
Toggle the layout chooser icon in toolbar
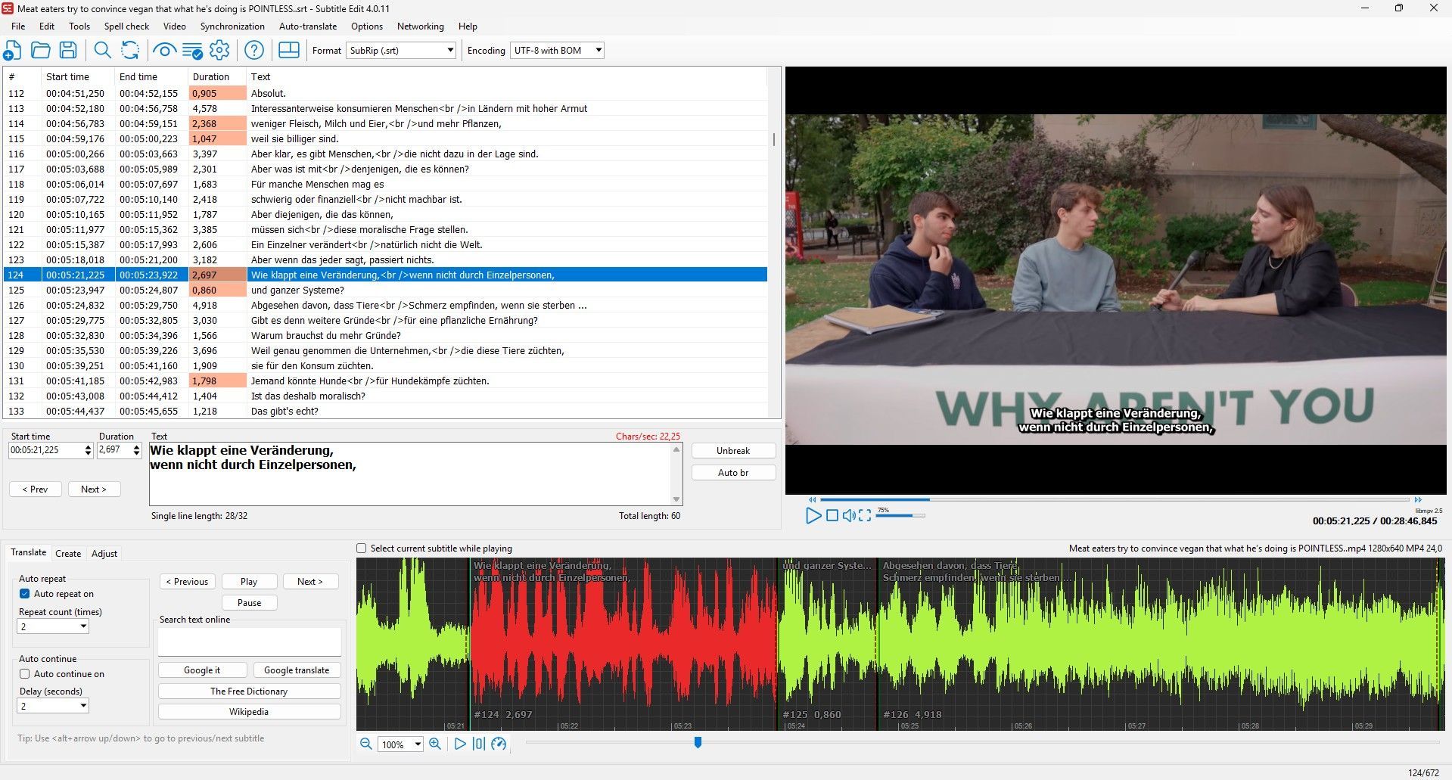click(x=289, y=51)
